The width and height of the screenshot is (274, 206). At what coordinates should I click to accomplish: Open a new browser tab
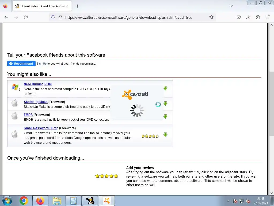(78, 6)
